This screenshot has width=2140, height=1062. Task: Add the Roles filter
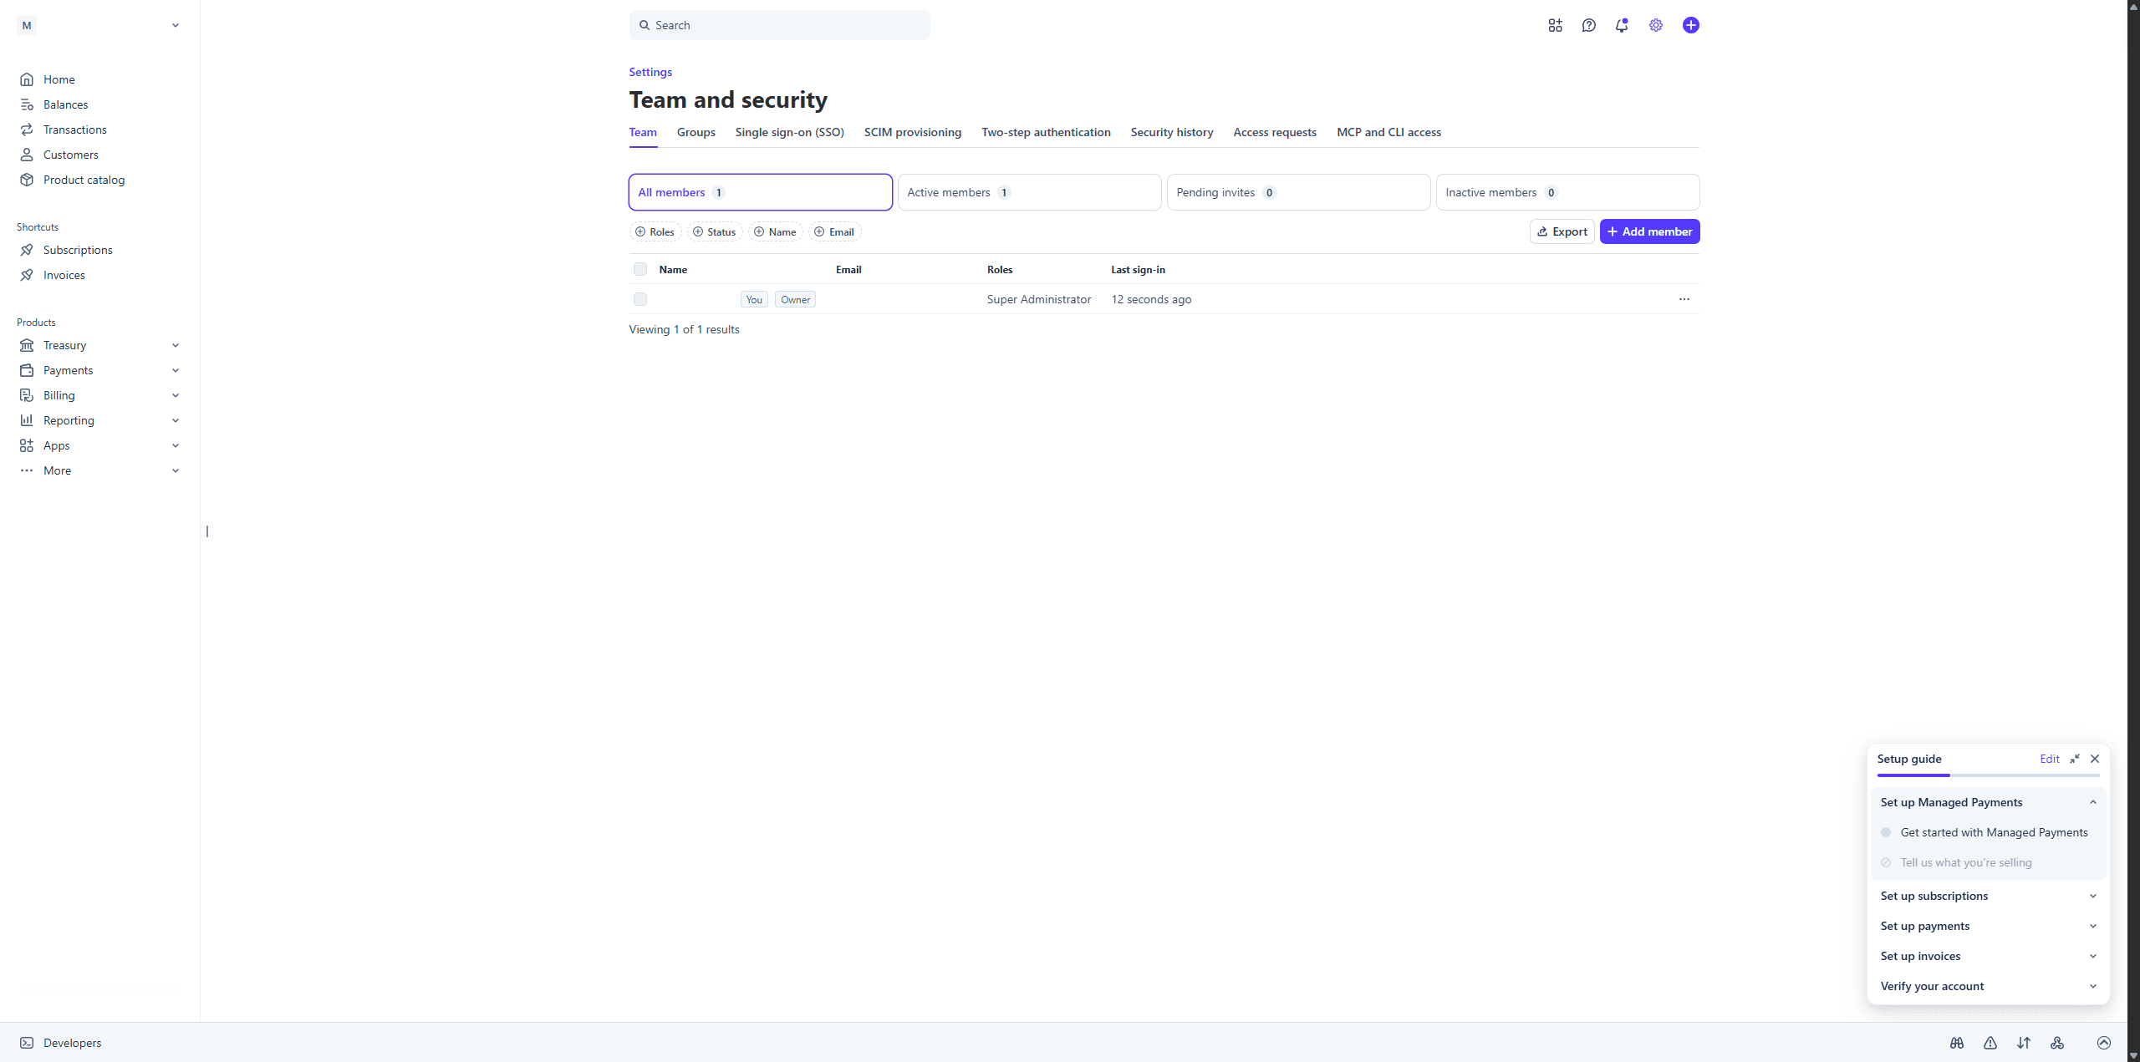click(655, 231)
